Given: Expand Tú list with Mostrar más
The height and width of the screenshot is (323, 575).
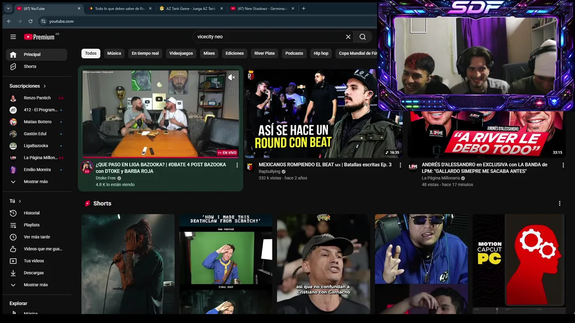Looking at the screenshot, I should pos(36,285).
